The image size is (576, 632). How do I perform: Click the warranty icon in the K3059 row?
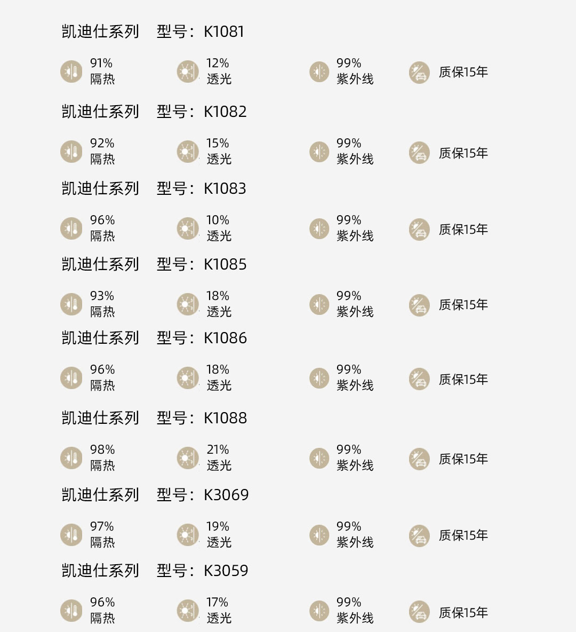[x=419, y=612]
